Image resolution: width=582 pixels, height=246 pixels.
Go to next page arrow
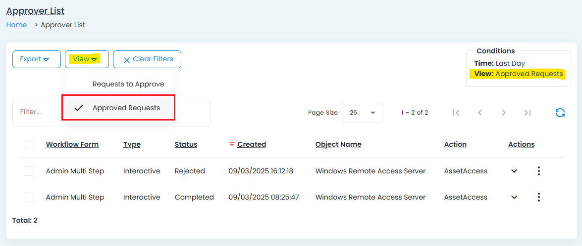504,113
